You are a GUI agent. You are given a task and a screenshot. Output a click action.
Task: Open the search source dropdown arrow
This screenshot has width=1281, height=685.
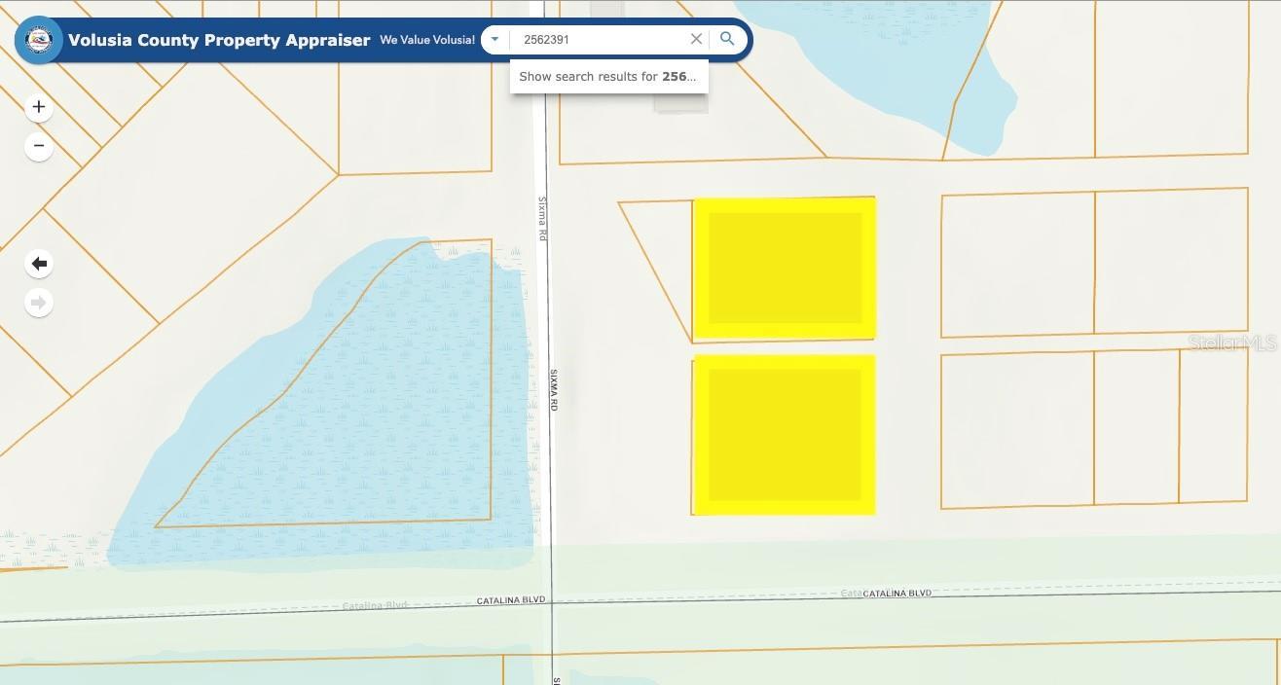pos(494,40)
